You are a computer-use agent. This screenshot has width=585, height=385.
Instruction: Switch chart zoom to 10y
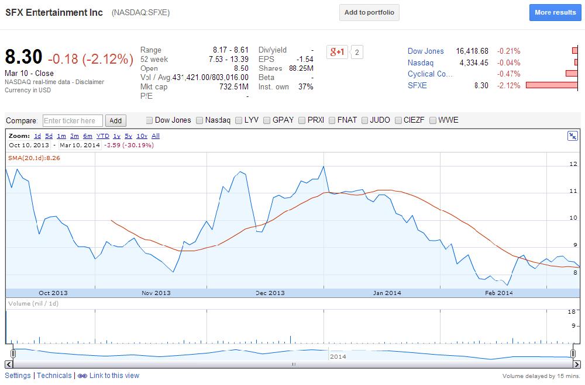pos(142,136)
